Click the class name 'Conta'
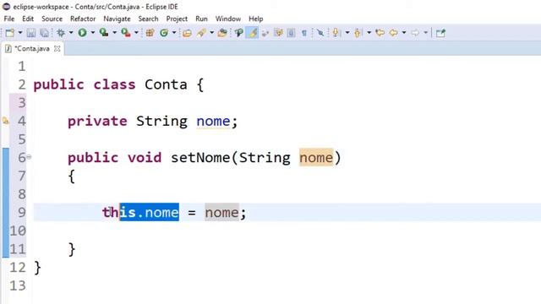The height and width of the screenshot is (304, 541). [166, 84]
